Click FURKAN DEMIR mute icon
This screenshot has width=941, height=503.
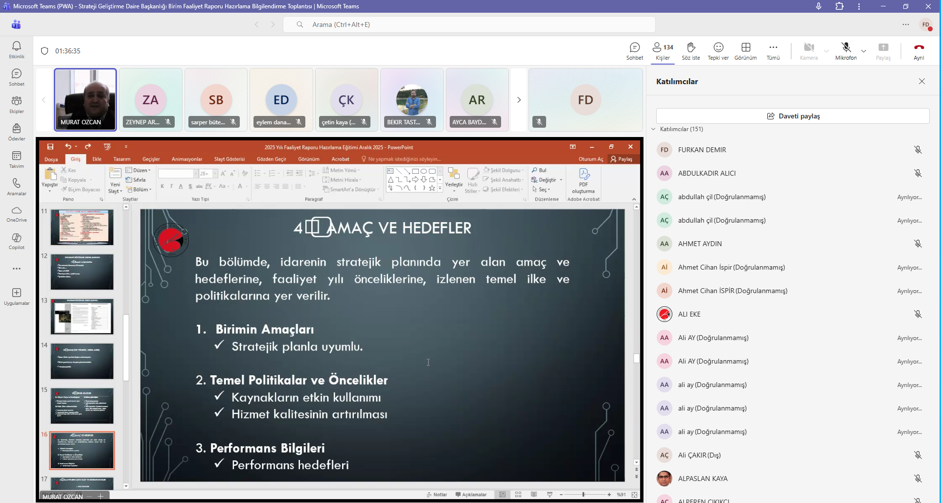pos(918,150)
